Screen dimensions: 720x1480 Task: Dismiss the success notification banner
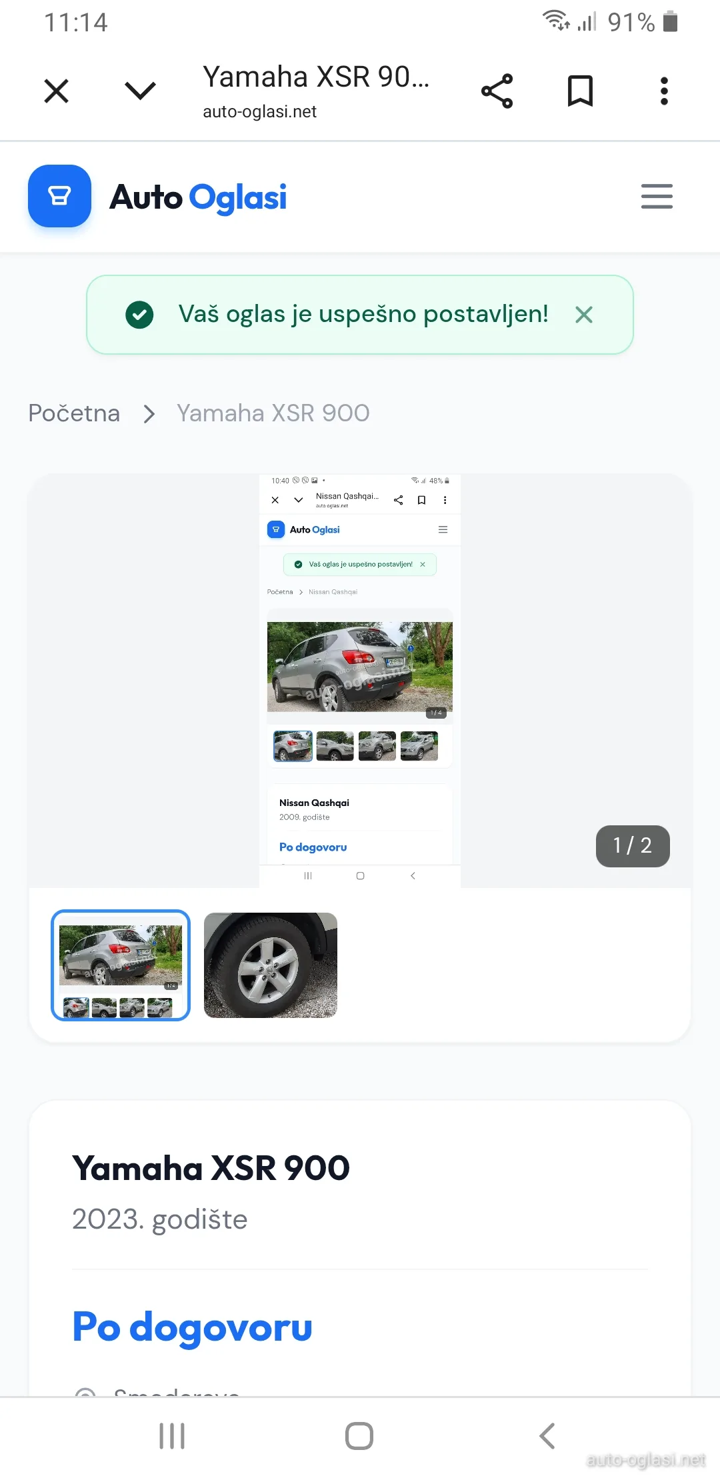pos(584,315)
